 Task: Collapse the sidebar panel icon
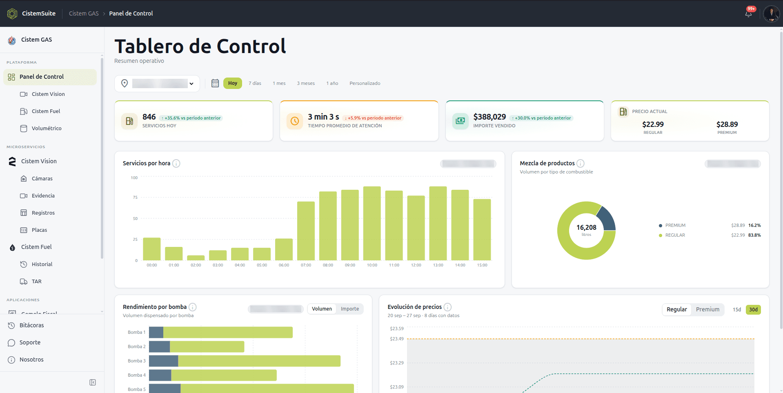(x=93, y=382)
